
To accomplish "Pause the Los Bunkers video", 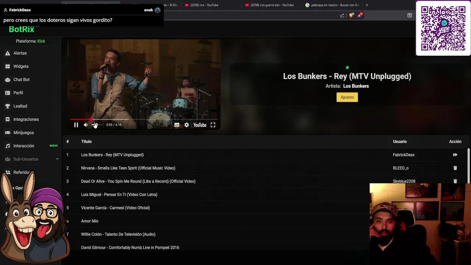I will [x=76, y=125].
